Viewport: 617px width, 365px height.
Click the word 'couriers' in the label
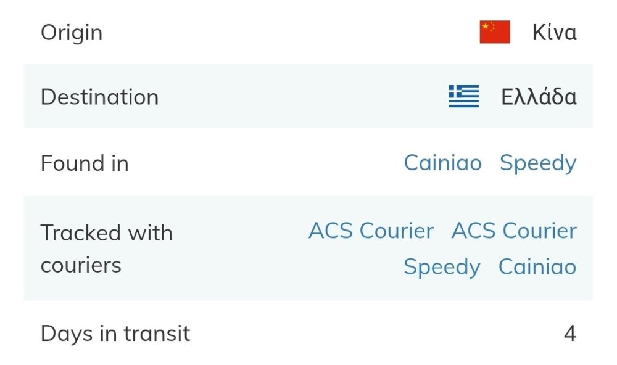81,265
